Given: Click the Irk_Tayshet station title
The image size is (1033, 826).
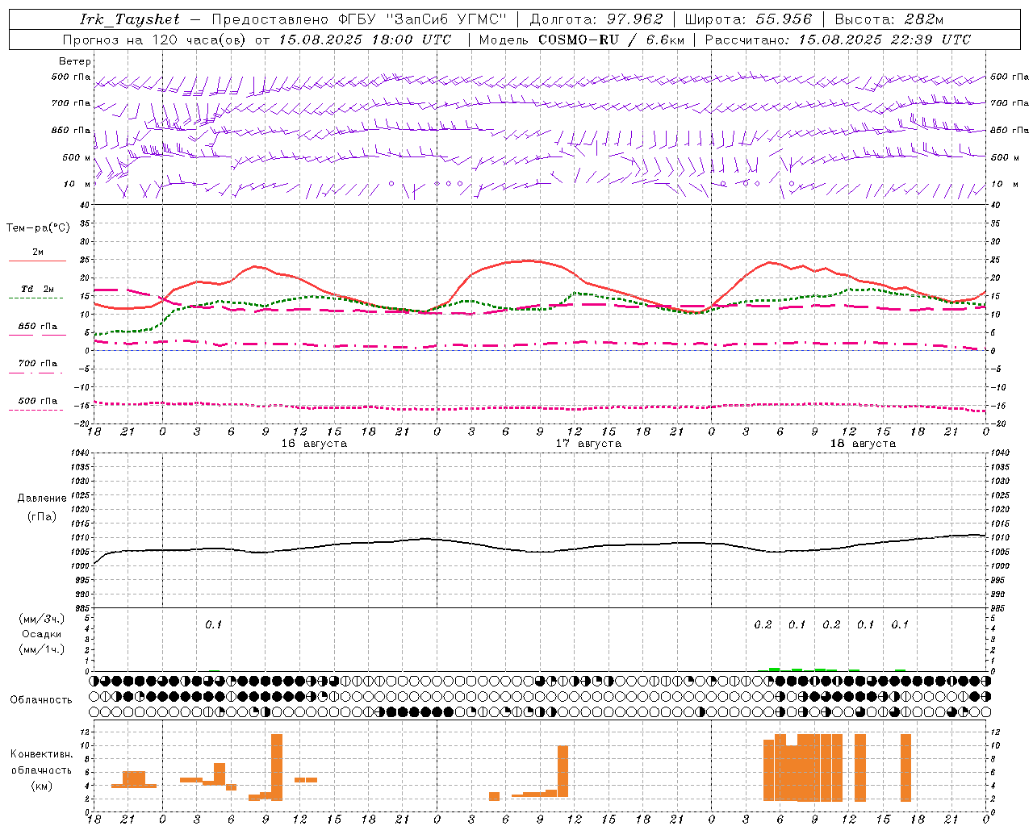Looking at the screenshot, I should click(x=131, y=19).
